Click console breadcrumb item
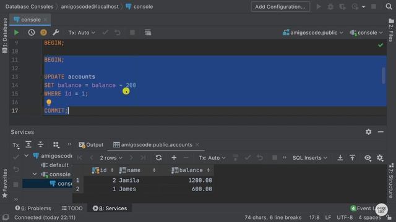 tap(139, 7)
